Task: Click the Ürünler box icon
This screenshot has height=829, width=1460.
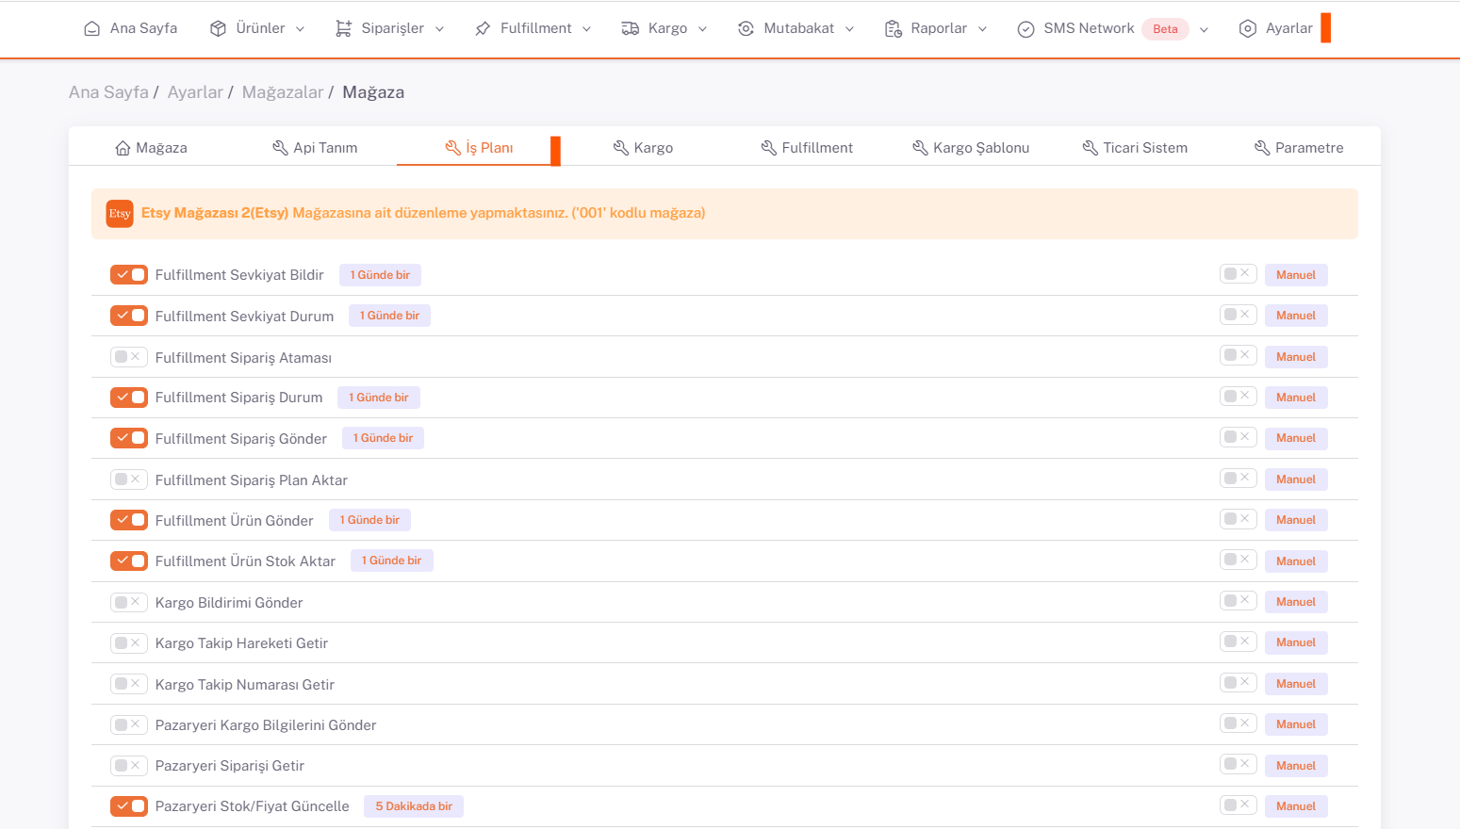Action: click(218, 28)
